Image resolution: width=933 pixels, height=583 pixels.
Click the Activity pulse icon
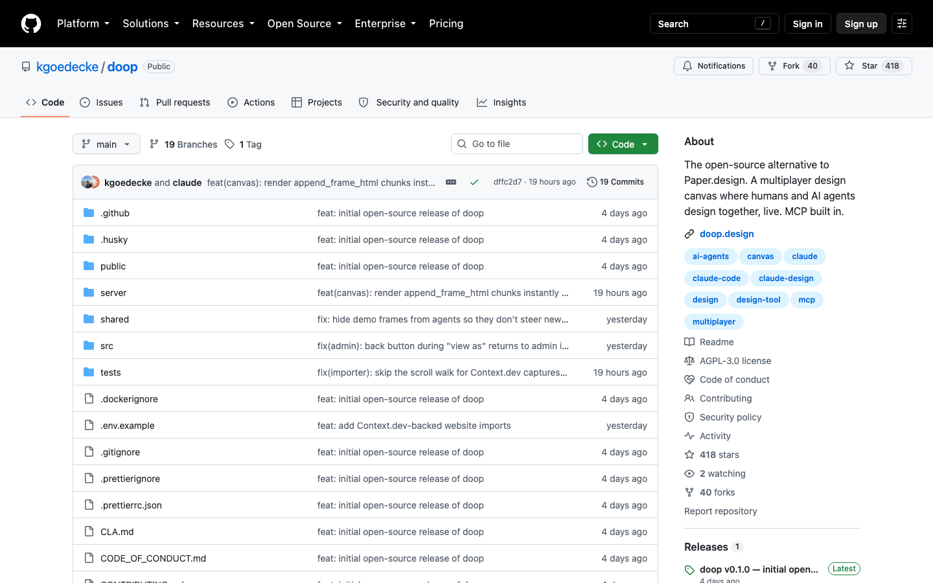[x=689, y=436]
